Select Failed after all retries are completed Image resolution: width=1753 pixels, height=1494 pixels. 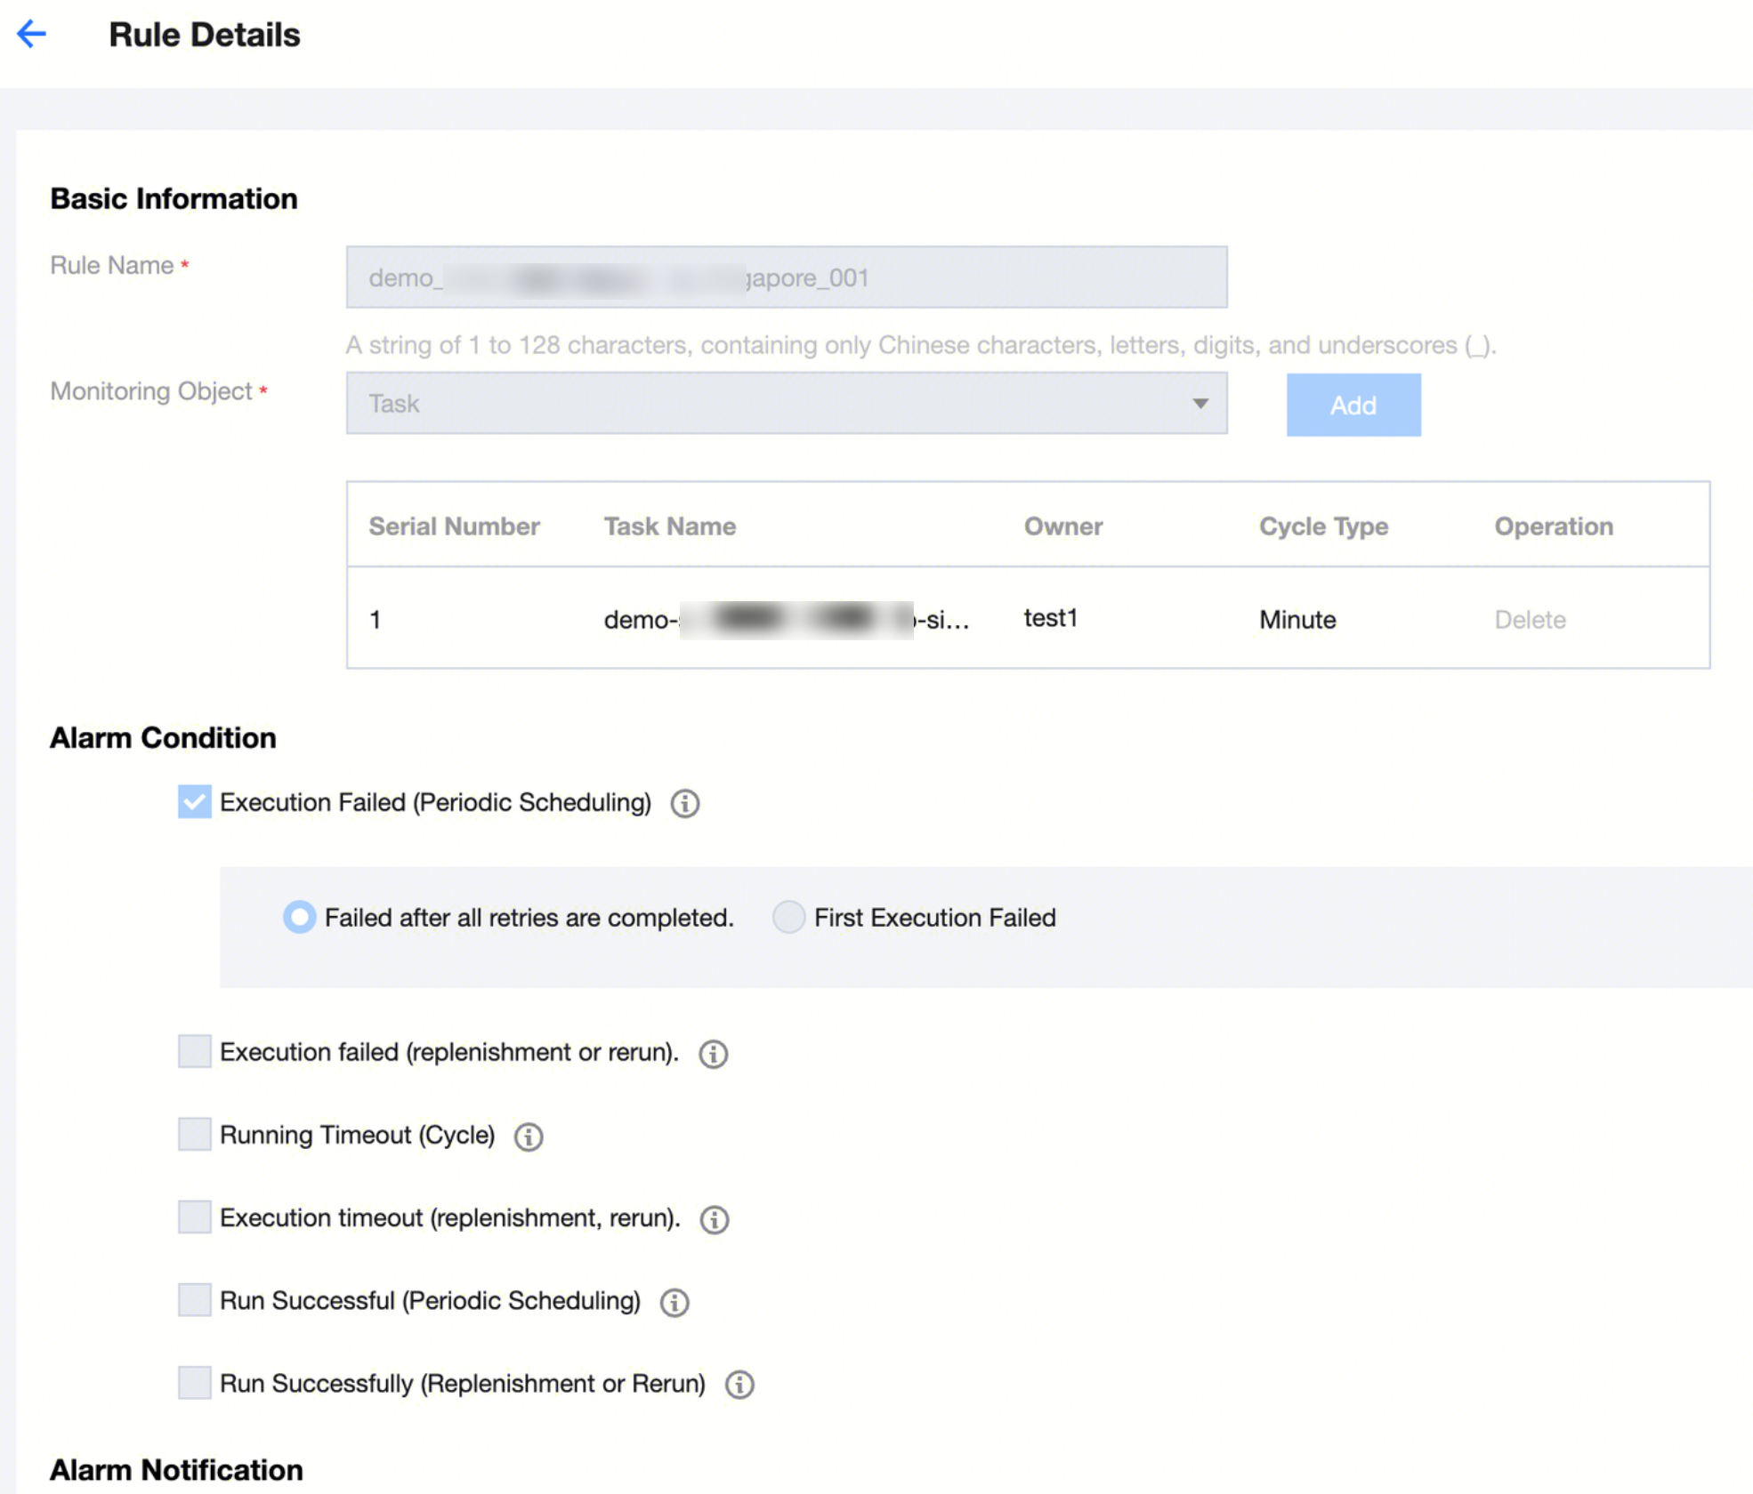tap(299, 917)
